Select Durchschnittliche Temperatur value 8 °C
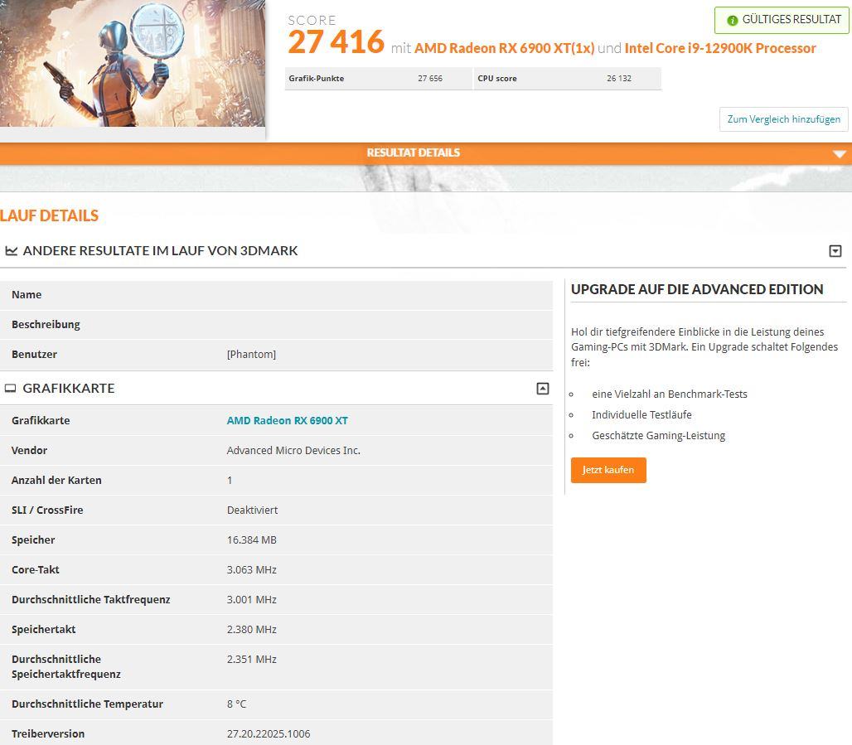Image resolution: width=852 pixels, height=745 pixels. coord(236,704)
